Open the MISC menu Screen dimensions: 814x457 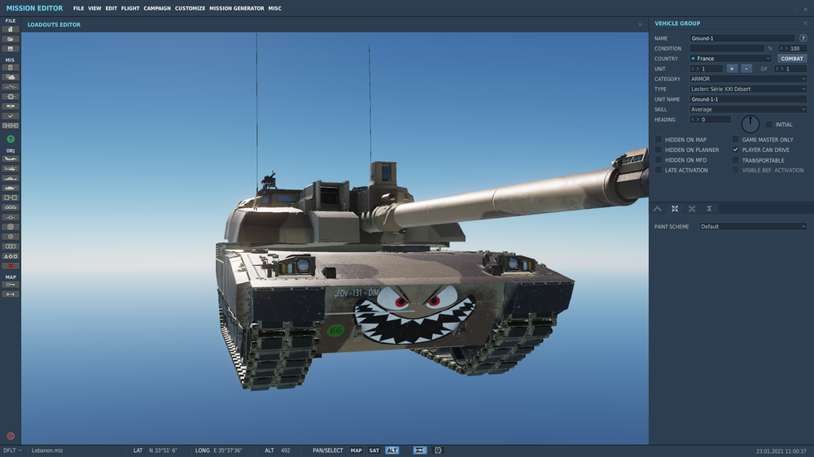click(x=274, y=8)
